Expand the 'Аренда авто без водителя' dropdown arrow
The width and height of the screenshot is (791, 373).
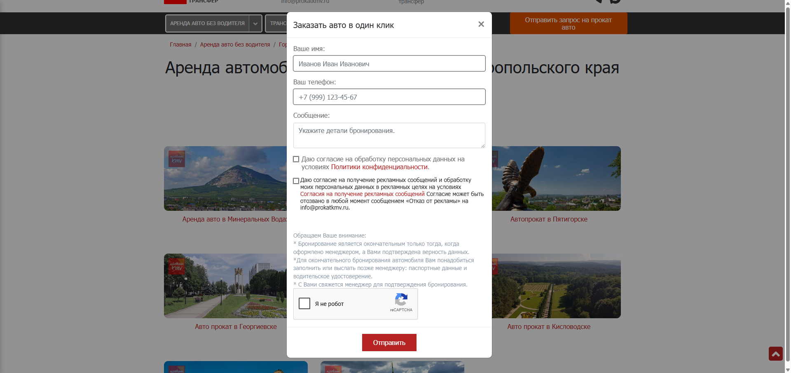tap(255, 23)
